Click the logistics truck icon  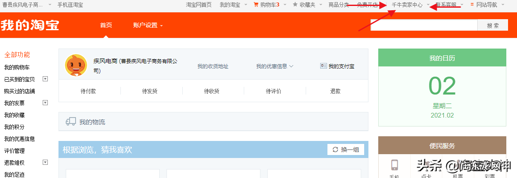(71, 122)
